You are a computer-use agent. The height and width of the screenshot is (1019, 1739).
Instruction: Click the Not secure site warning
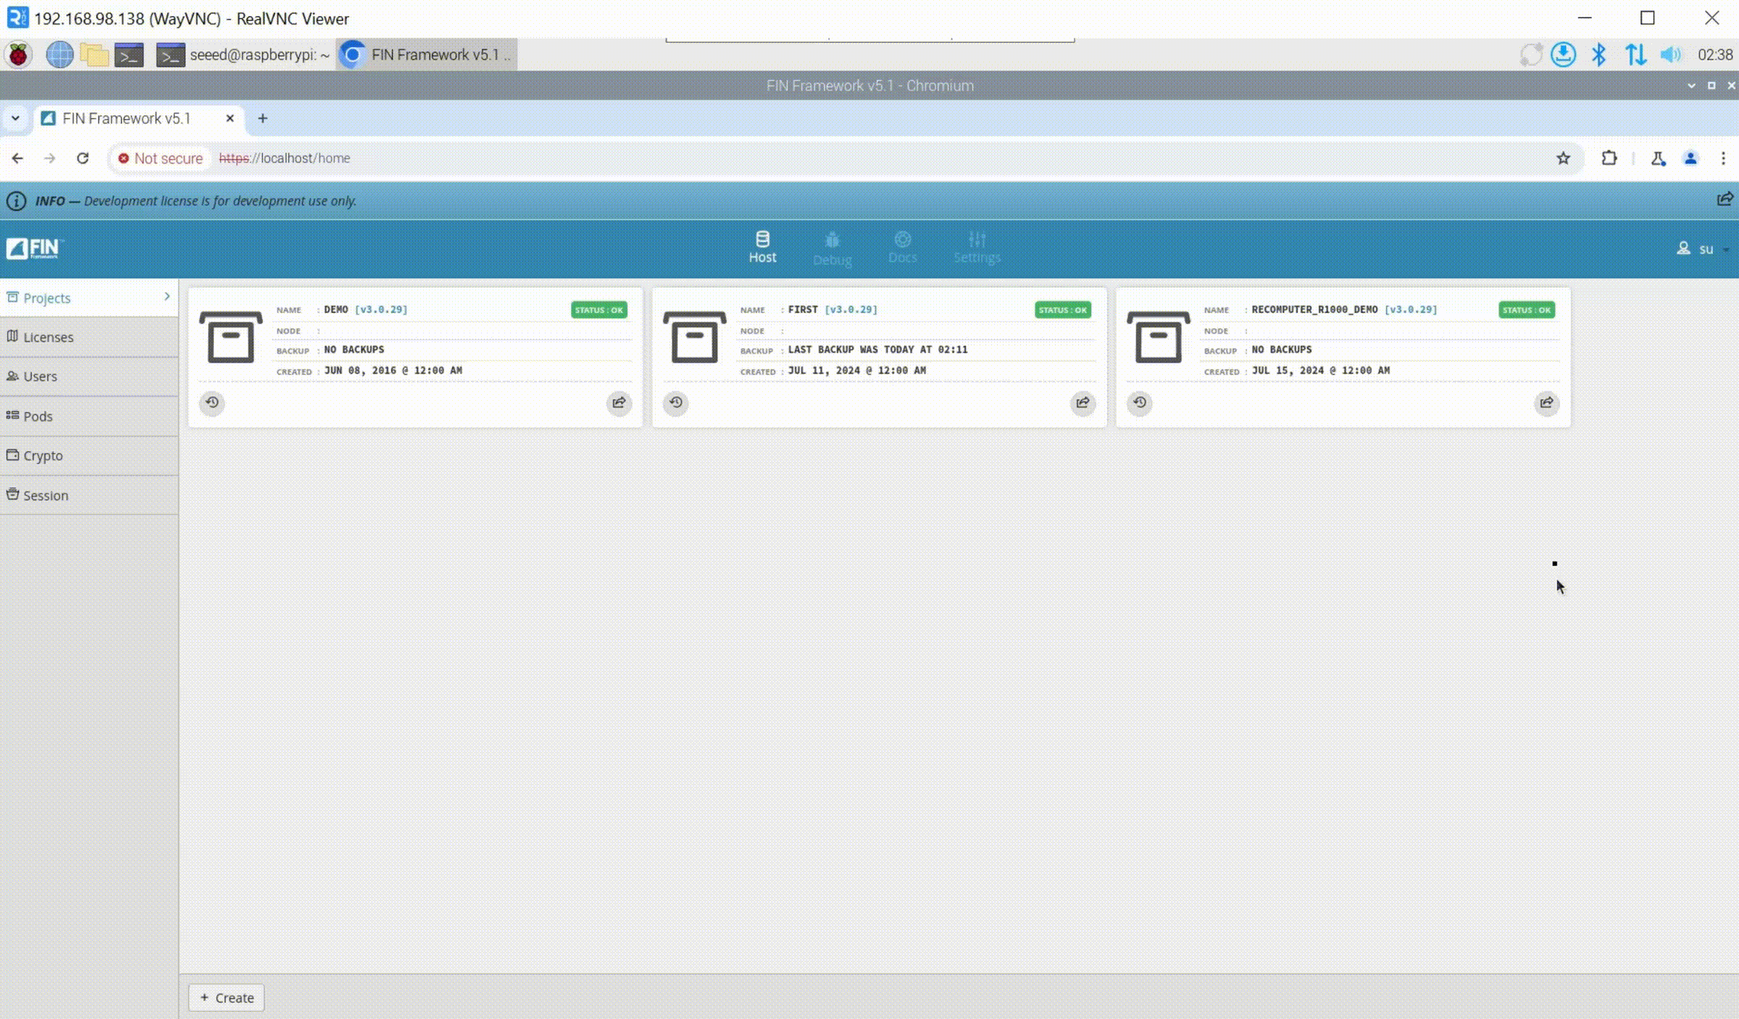tap(160, 158)
